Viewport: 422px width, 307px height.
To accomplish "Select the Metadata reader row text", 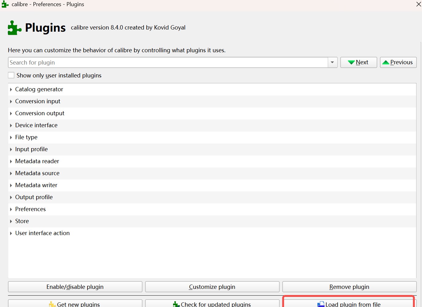I will 37,161.
